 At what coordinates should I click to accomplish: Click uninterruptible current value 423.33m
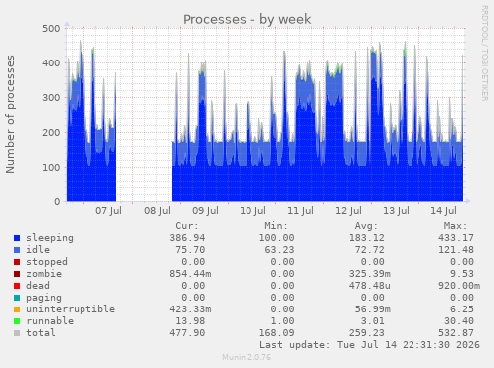coord(190,309)
